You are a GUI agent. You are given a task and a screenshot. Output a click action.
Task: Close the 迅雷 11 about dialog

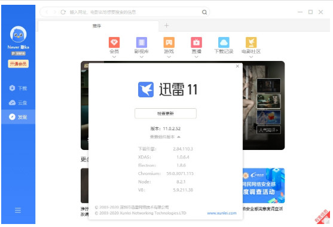tap(237, 66)
